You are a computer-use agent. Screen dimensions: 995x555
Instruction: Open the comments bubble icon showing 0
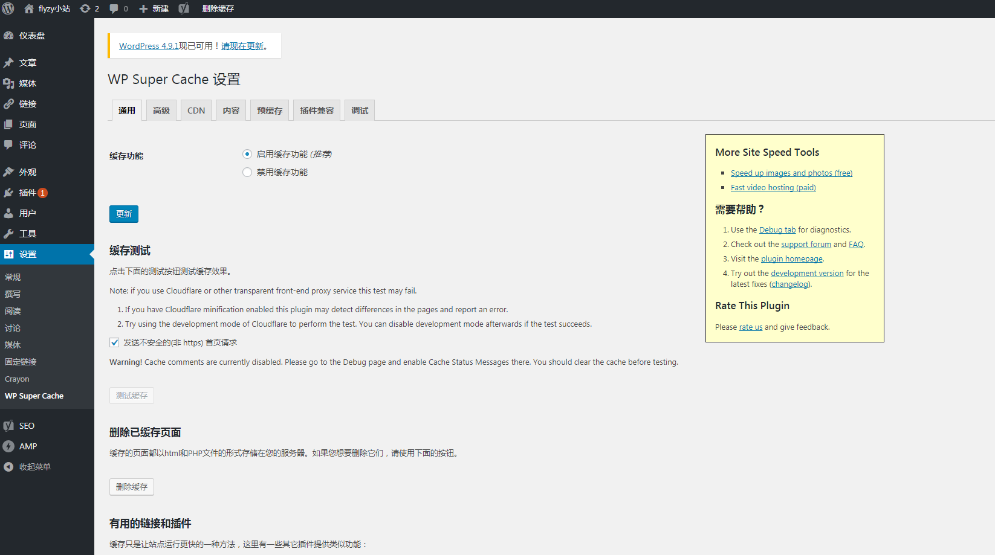click(x=114, y=8)
